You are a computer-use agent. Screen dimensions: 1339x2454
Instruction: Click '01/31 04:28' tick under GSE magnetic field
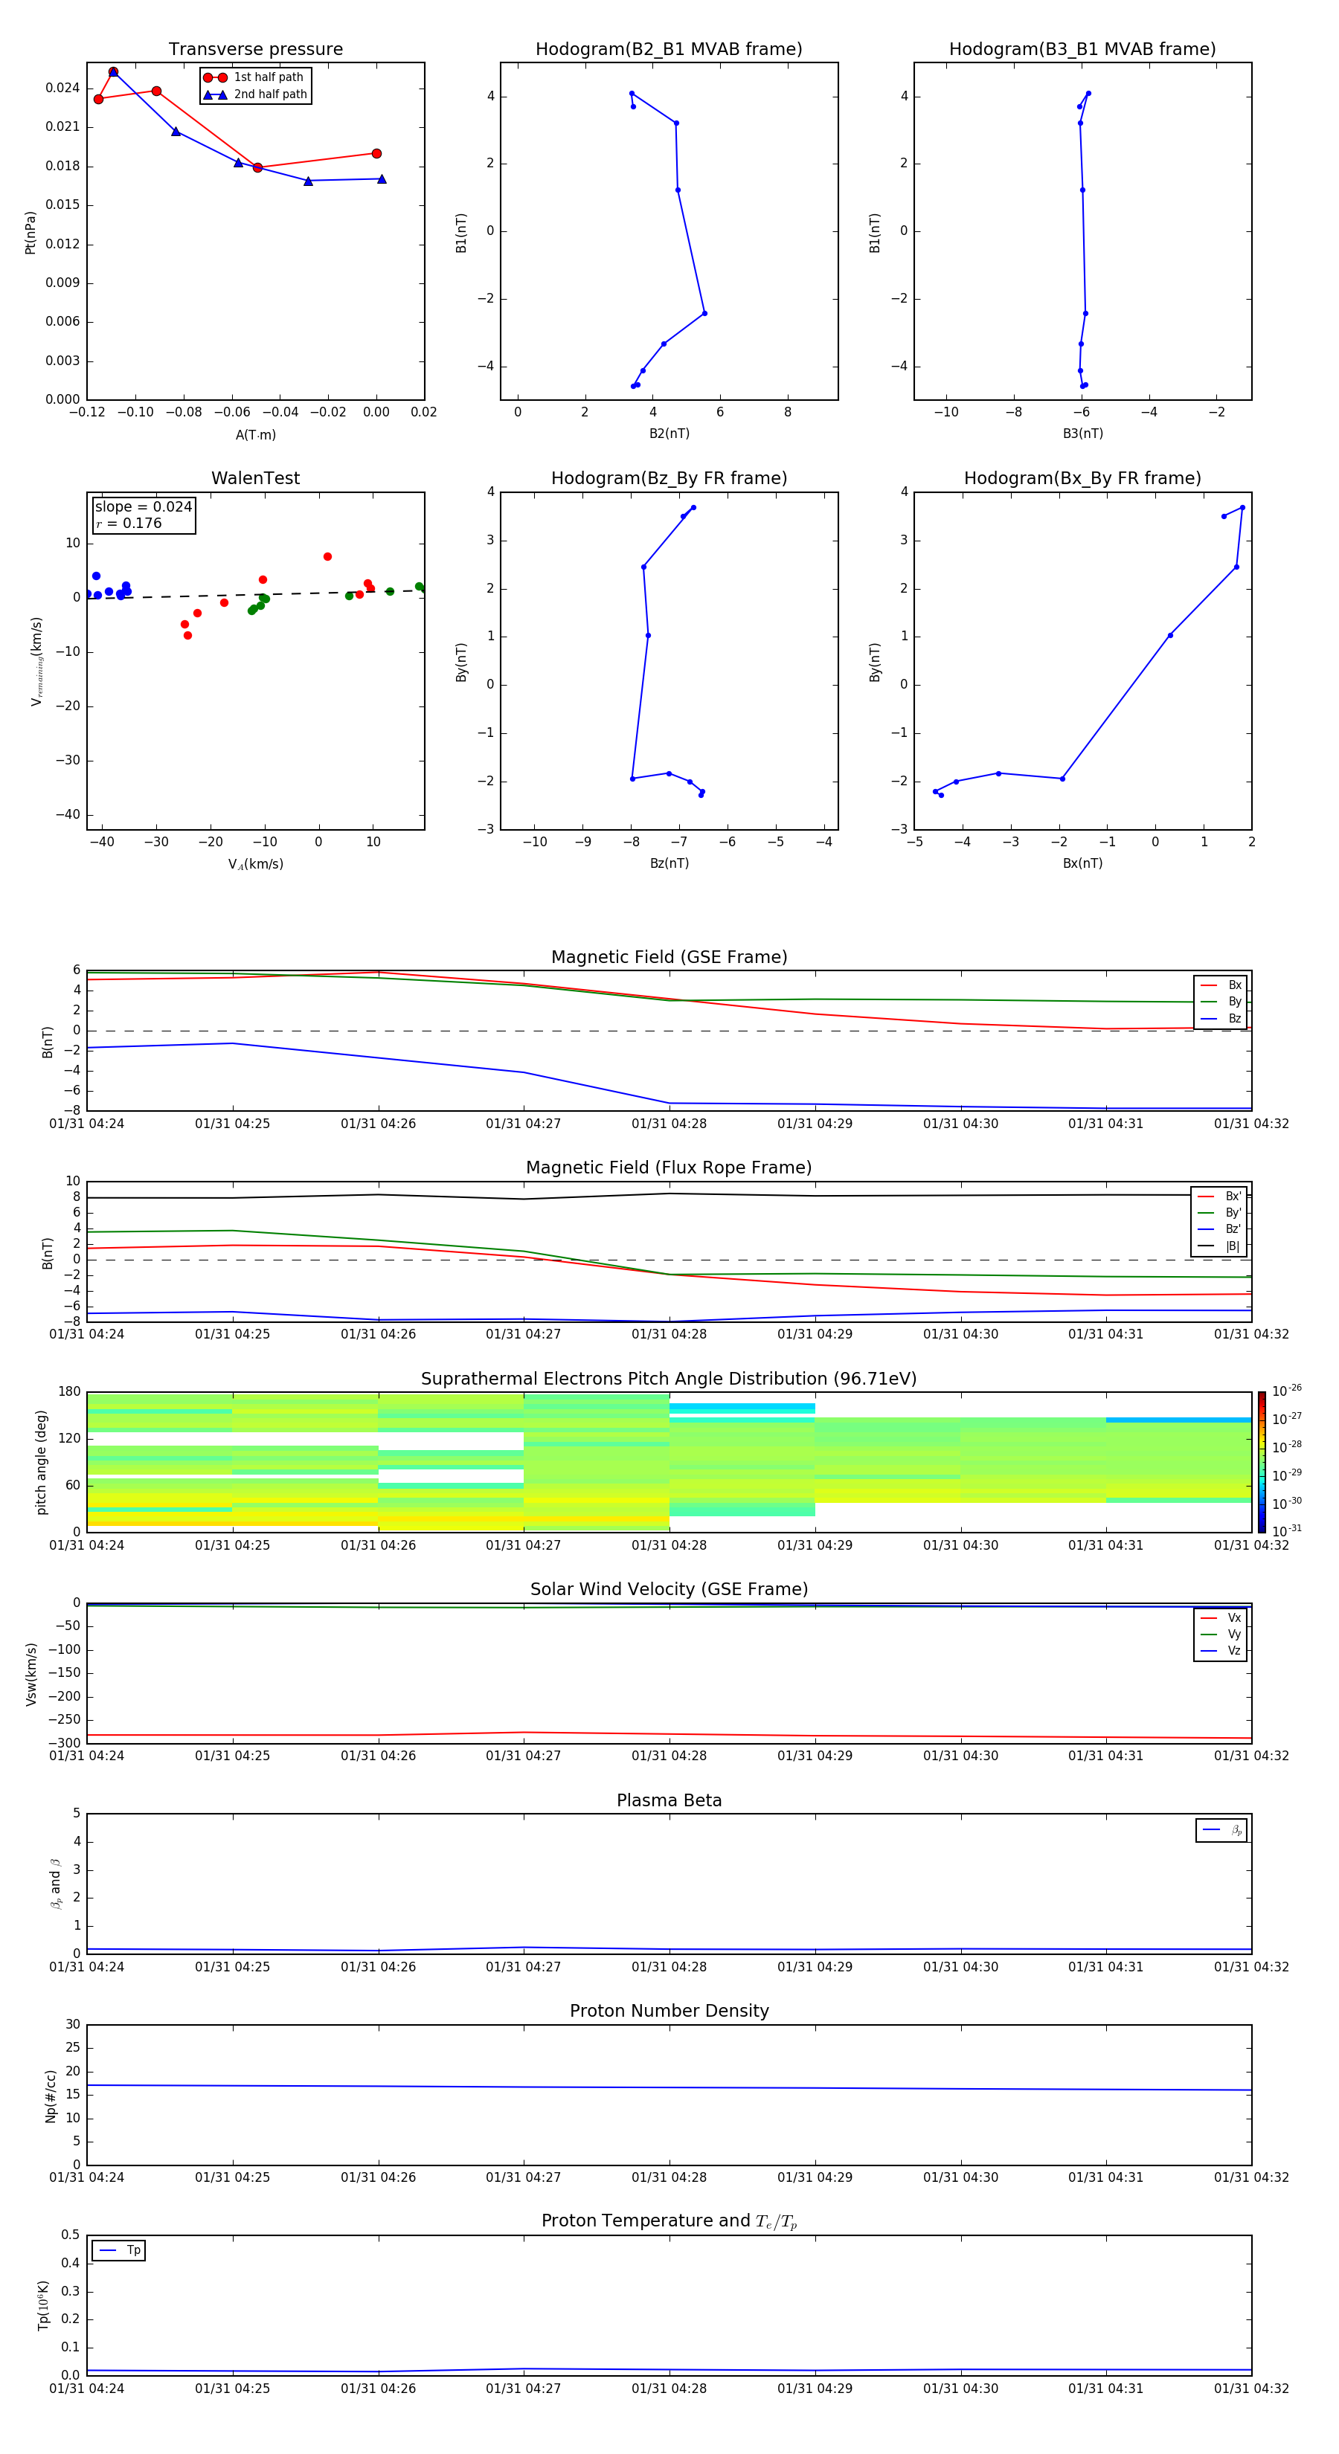click(669, 1124)
